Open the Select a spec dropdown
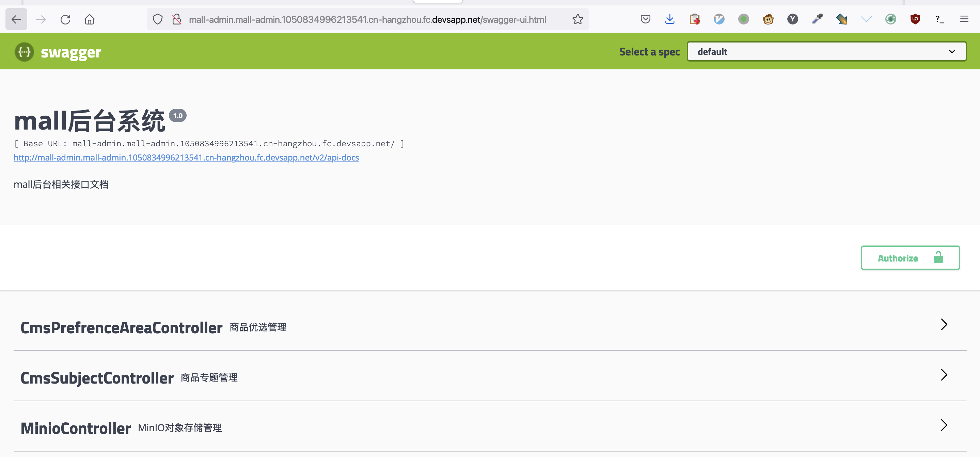Image resolution: width=980 pixels, height=457 pixels. tap(827, 52)
